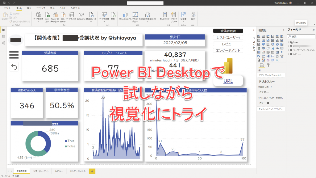Click the ドリルスルー フィールド drop well
Image resolution: width=316 pixels, height=178 pixels.
point(271,108)
